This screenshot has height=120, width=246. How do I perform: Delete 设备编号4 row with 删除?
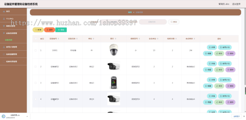click(x=230, y=102)
